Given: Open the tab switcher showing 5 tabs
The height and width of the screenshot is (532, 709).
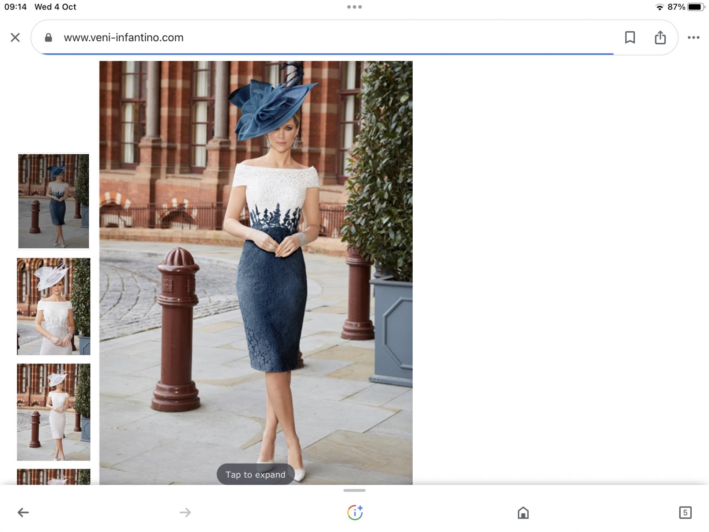Looking at the screenshot, I should point(685,512).
